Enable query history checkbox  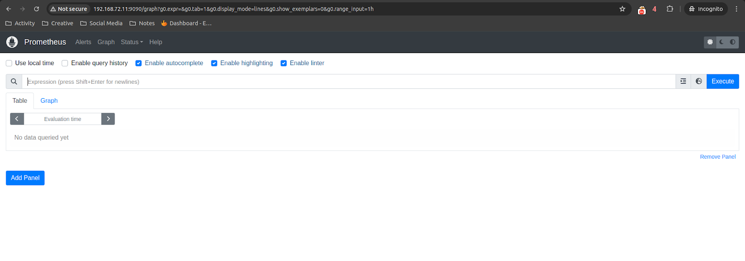65,63
